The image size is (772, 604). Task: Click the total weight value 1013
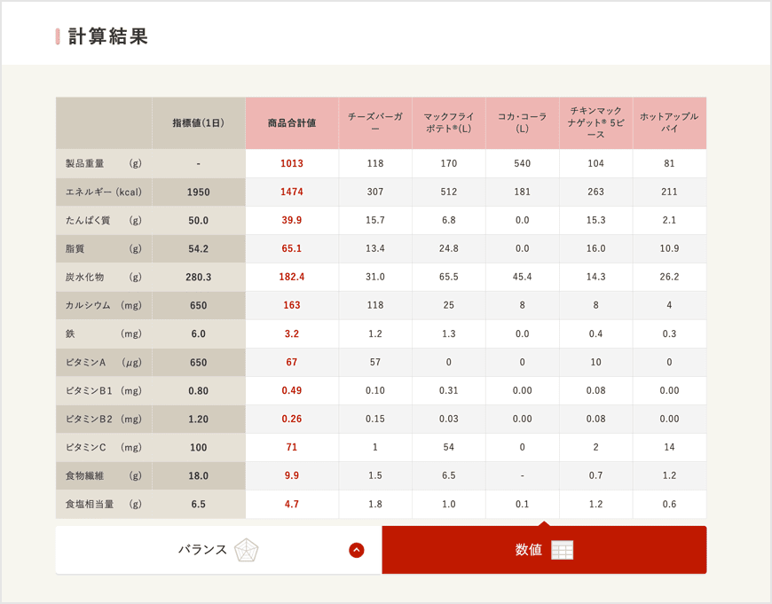291,163
